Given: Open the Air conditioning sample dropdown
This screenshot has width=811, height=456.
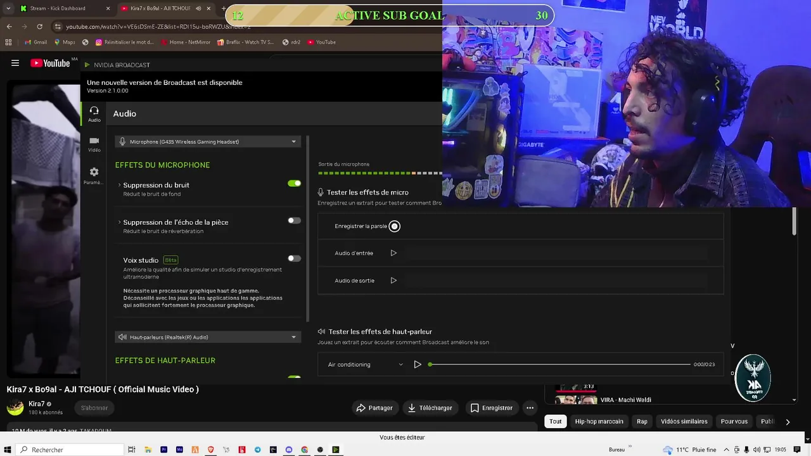Looking at the screenshot, I should tap(365, 364).
